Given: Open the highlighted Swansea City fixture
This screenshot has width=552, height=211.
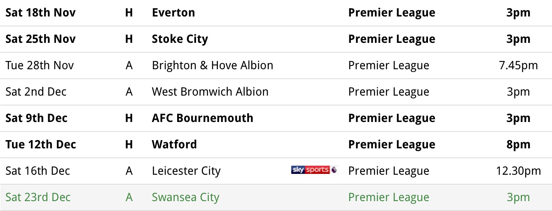Looking at the screenshot, I should (276, 197).
